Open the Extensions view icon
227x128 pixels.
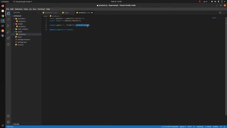click(x=8, y=38)
